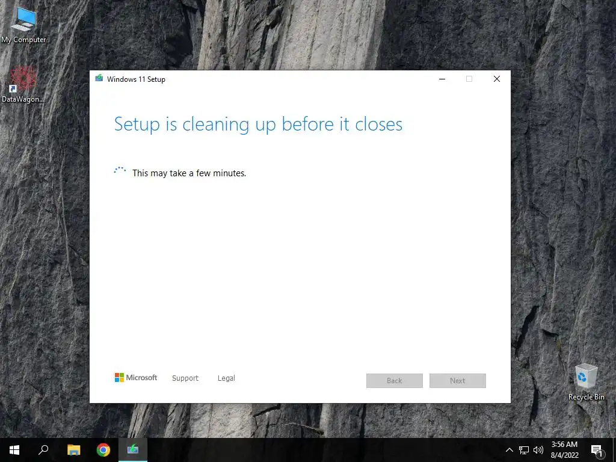
Task: Click the greyed-out Next button
Action: (458, 381)
